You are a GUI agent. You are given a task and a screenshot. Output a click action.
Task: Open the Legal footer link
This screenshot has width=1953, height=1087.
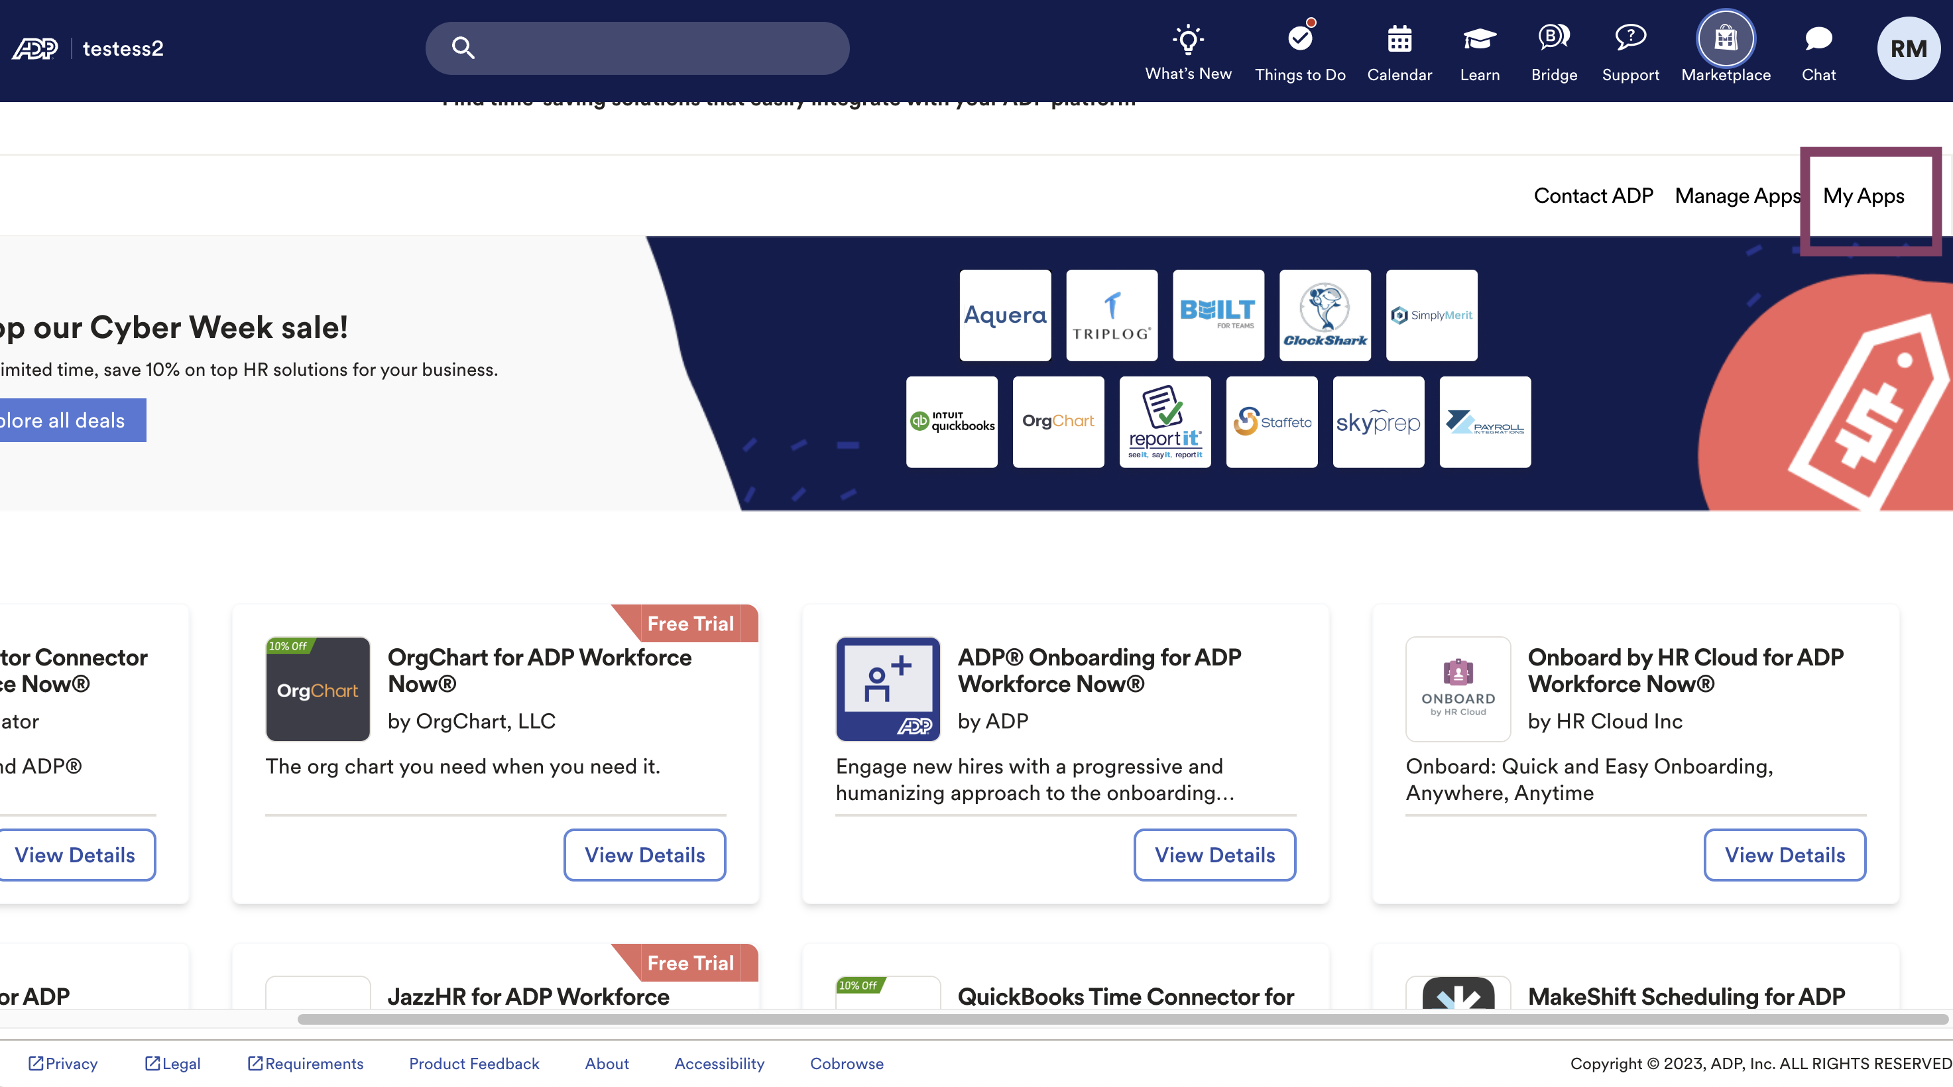click(173, 1064)
